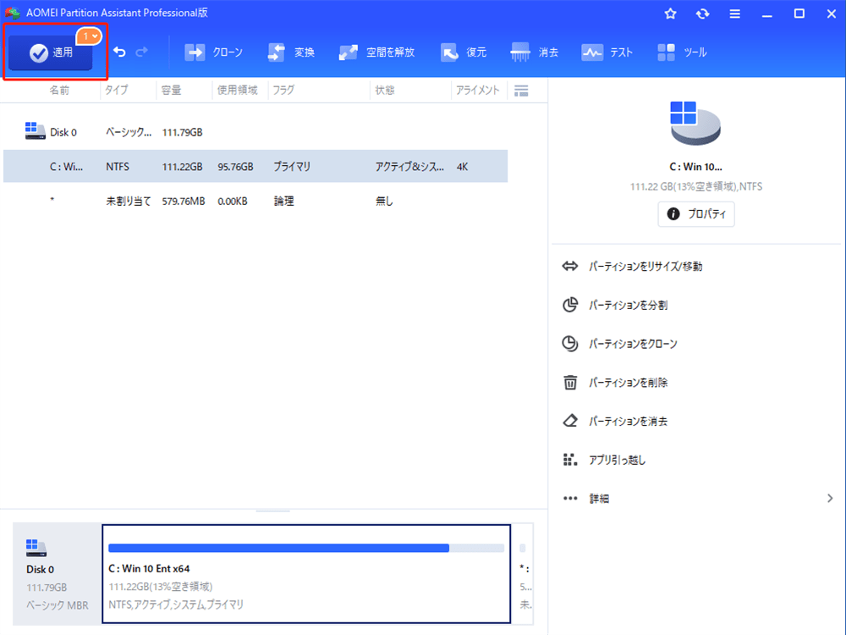This screenshot has width=846, height=635.
Task: Open the pending operations count dropdown
Action: (89, 36)
